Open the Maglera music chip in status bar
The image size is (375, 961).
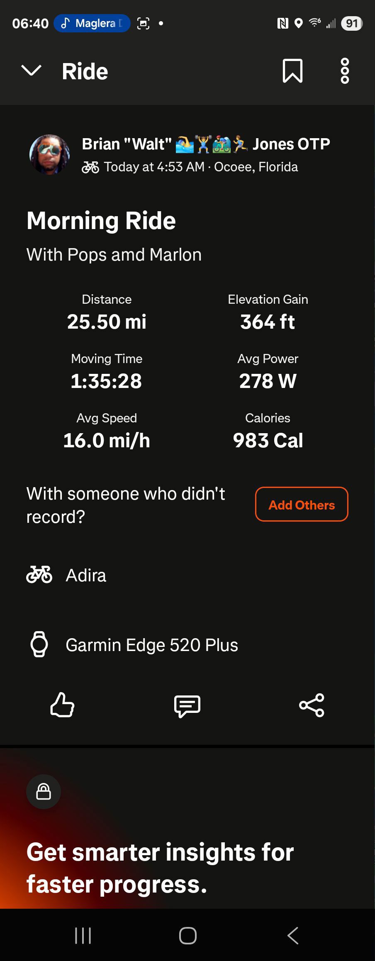pos(92,23)
